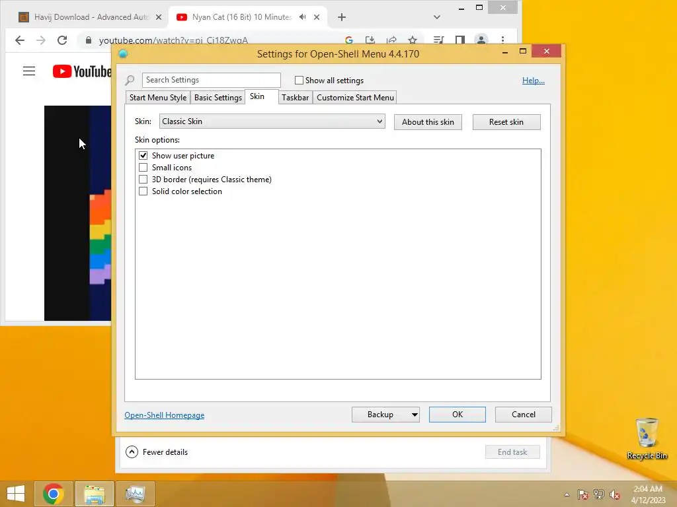Cancel the Open-Shell settings dialog
Screen dimensions: 677x507
coord(524,415)
